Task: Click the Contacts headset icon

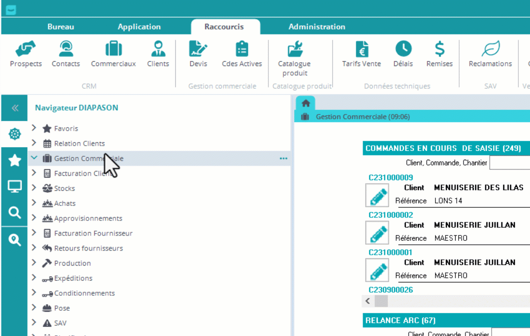Action: (66, 49)
